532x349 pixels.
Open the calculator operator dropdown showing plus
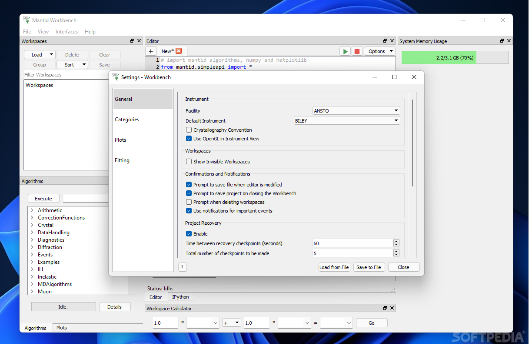pos(232,323)
